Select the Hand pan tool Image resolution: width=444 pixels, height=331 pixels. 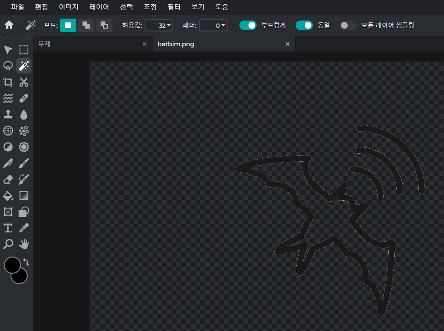coord(24,244)
